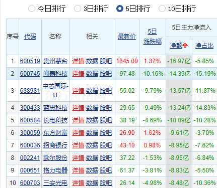Click the 长电科技 name link

coord(55,120)
